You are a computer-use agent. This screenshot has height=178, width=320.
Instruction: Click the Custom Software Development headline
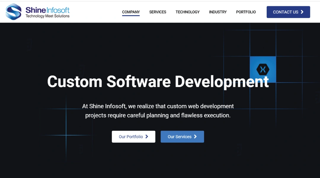pyautogui.click(x=158, y=82)
